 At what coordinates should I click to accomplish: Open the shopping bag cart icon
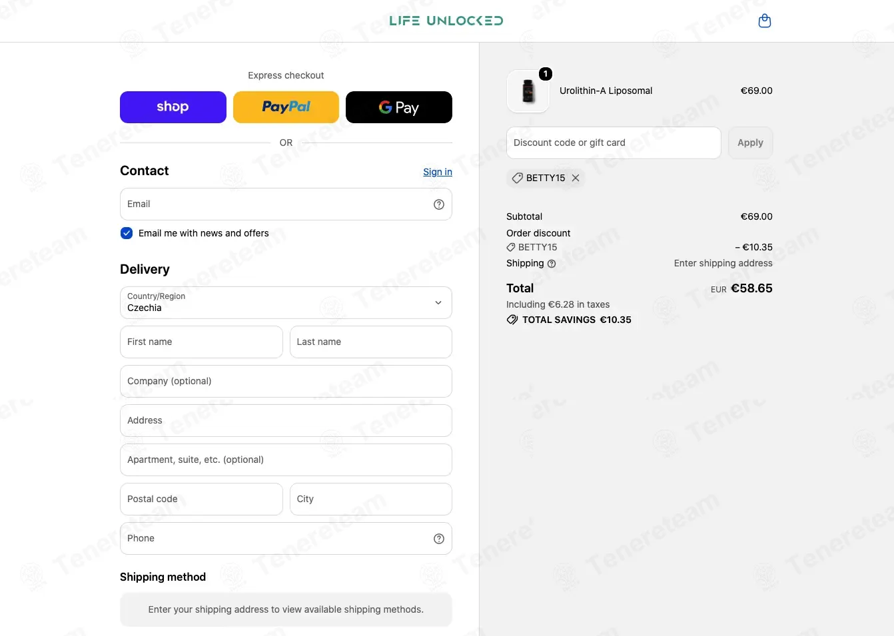(x=765, y=21)
